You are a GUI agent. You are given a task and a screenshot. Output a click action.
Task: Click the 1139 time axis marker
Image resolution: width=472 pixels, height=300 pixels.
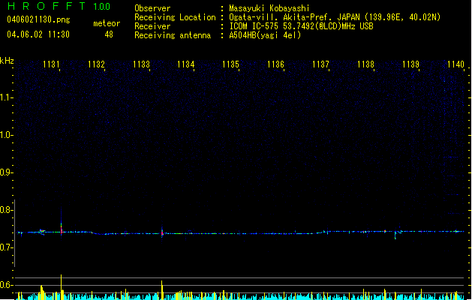pos(410,64)
